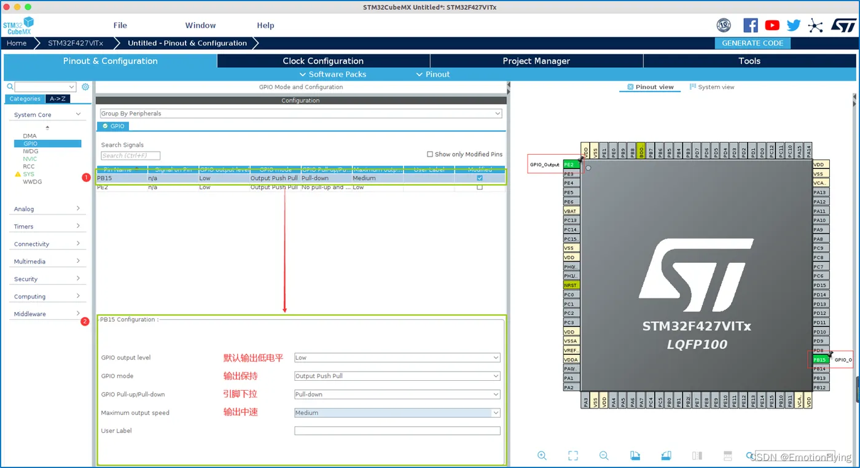This screenshot has width=860, height=468.
Task: Switch to the Tools tab
Action: click(749, 61)
